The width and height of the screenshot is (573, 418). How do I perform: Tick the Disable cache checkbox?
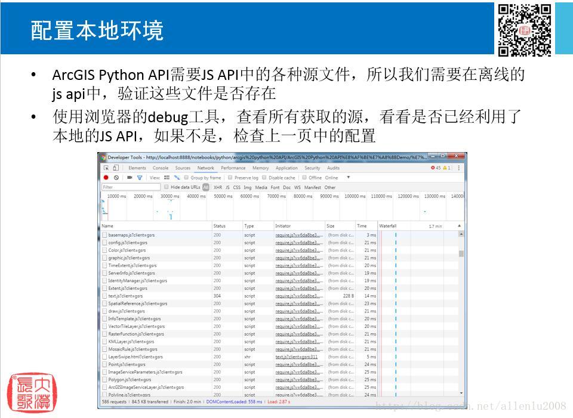click(x=264, y=178)
